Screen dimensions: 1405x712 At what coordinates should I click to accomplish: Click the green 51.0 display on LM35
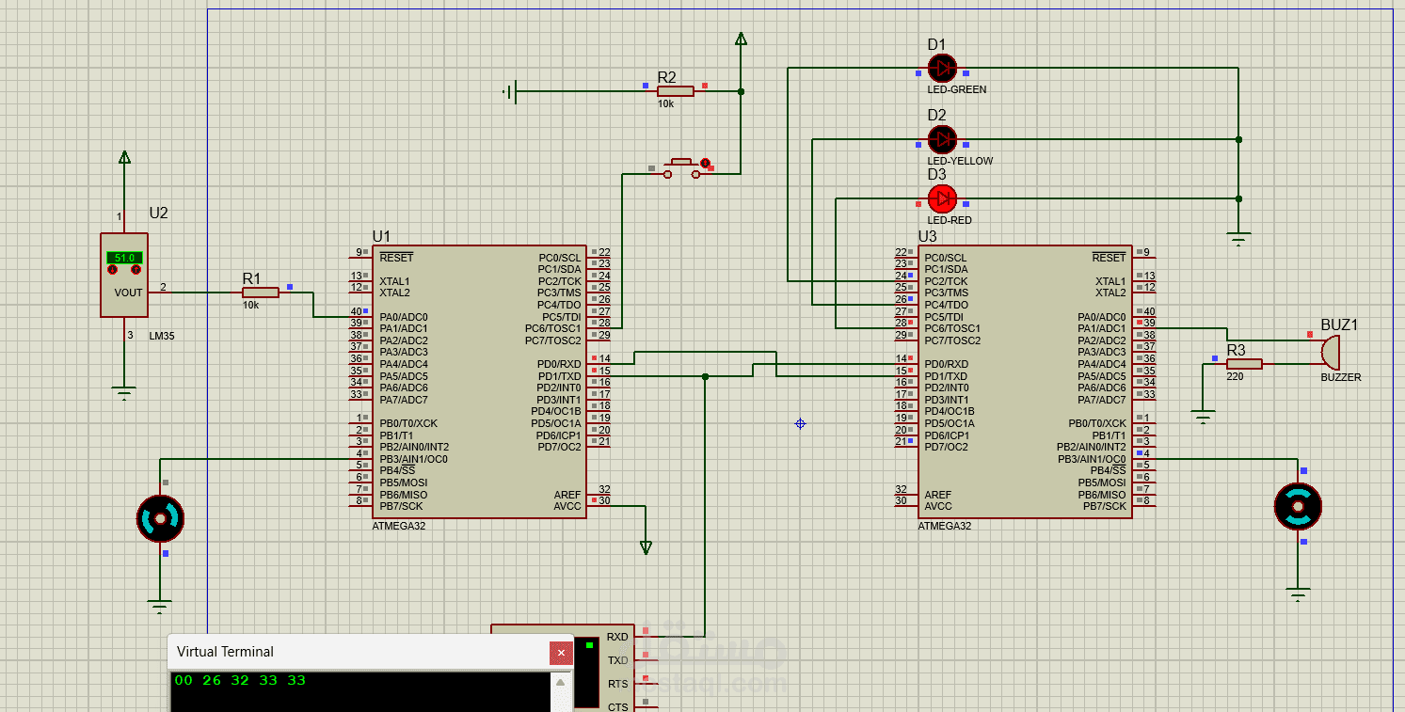tap(123, 256)
